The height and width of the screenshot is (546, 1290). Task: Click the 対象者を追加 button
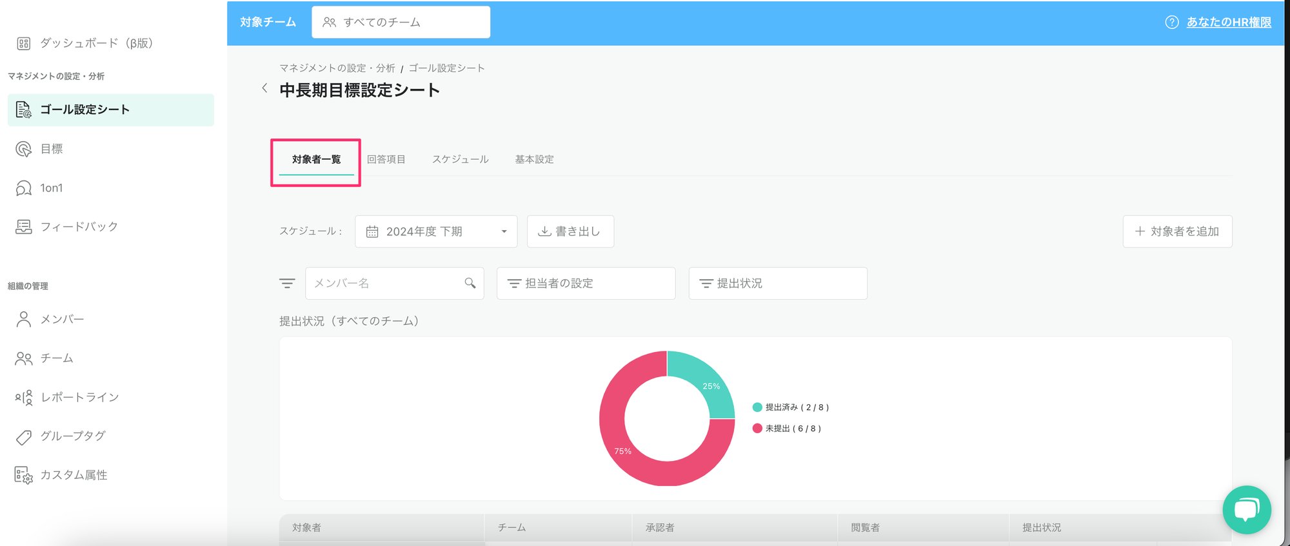(x=1177, y=231)
